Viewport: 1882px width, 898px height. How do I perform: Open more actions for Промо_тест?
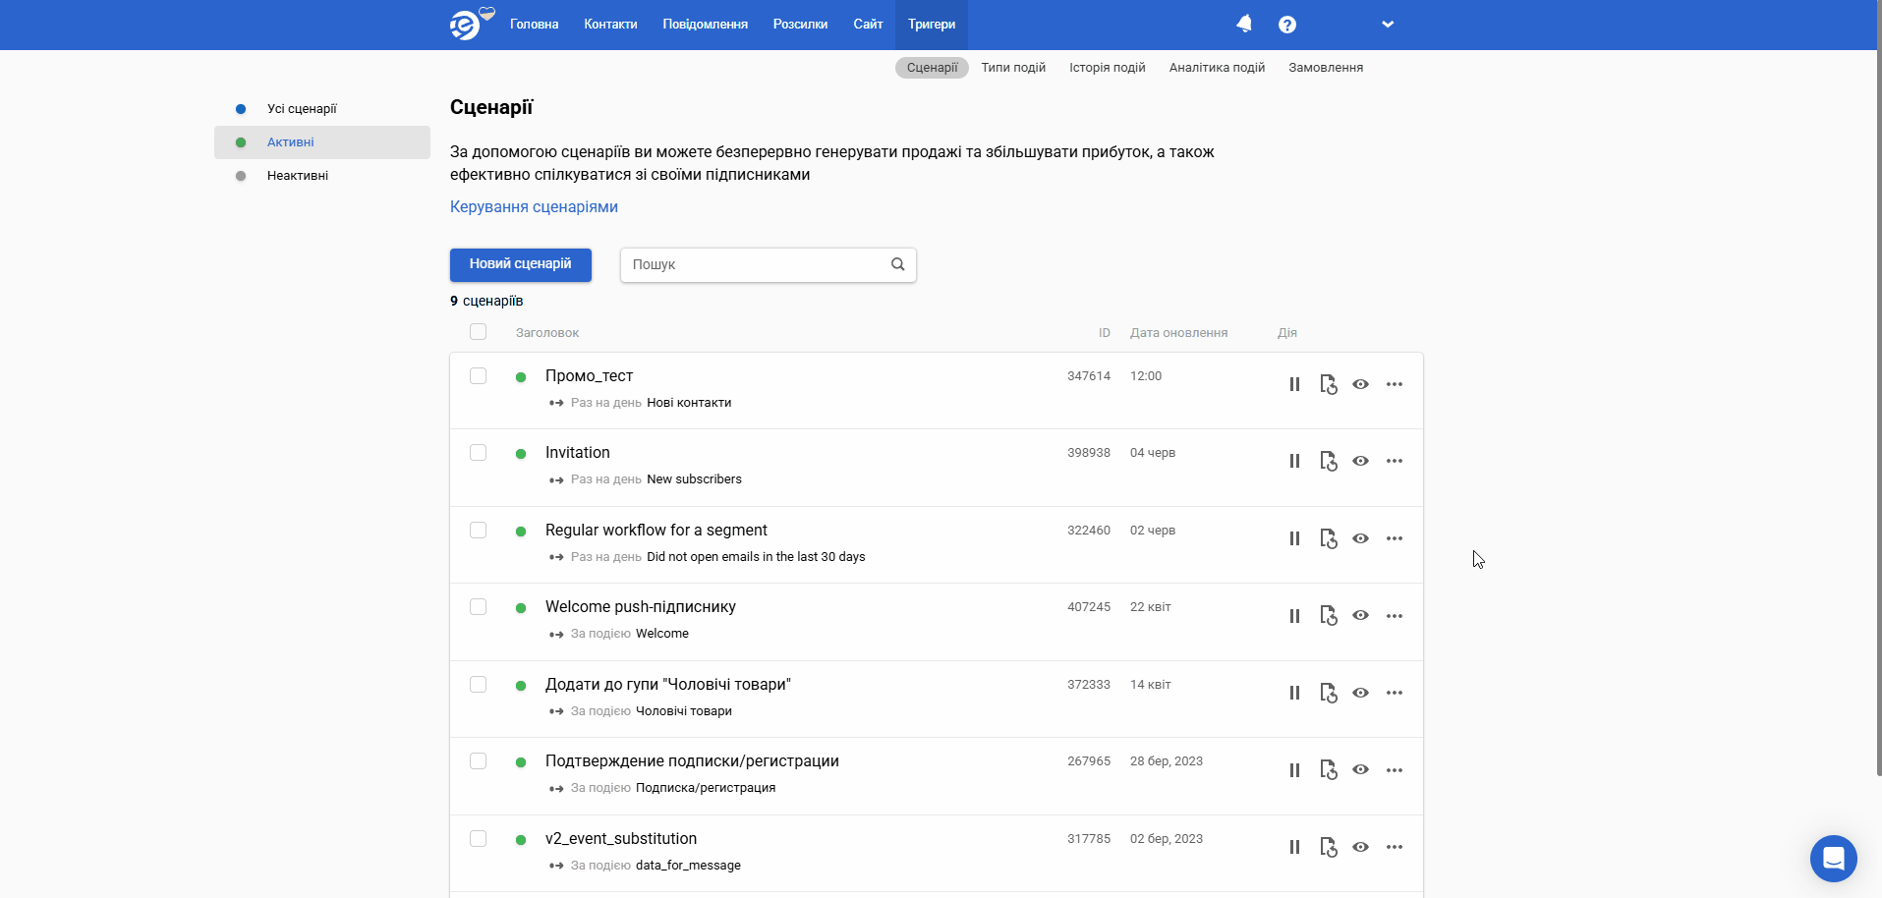[x=1395, y=384]
